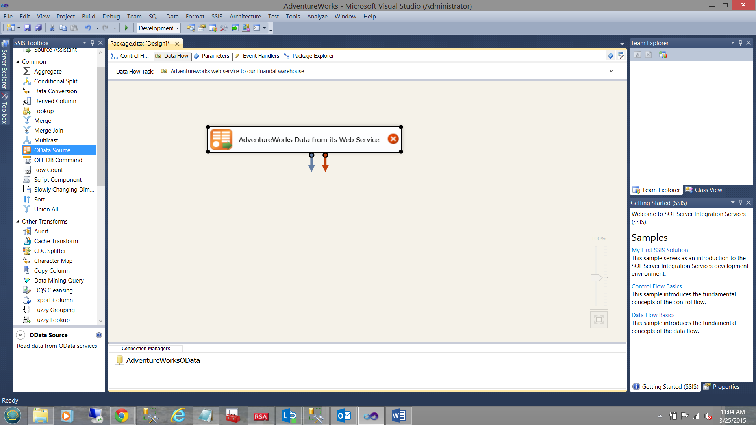Image resolution: width=756 pixels, height=425 pixels.
Task: Select the Aggregate transform in toolbox
Action: pos(48,71)
